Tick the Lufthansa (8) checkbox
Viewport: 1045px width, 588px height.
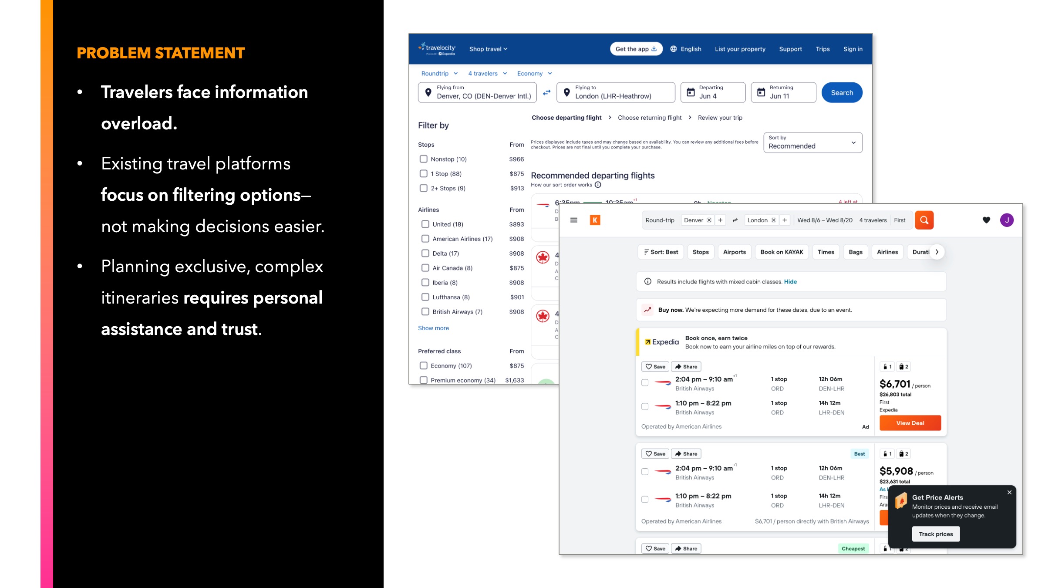point(425,297)
